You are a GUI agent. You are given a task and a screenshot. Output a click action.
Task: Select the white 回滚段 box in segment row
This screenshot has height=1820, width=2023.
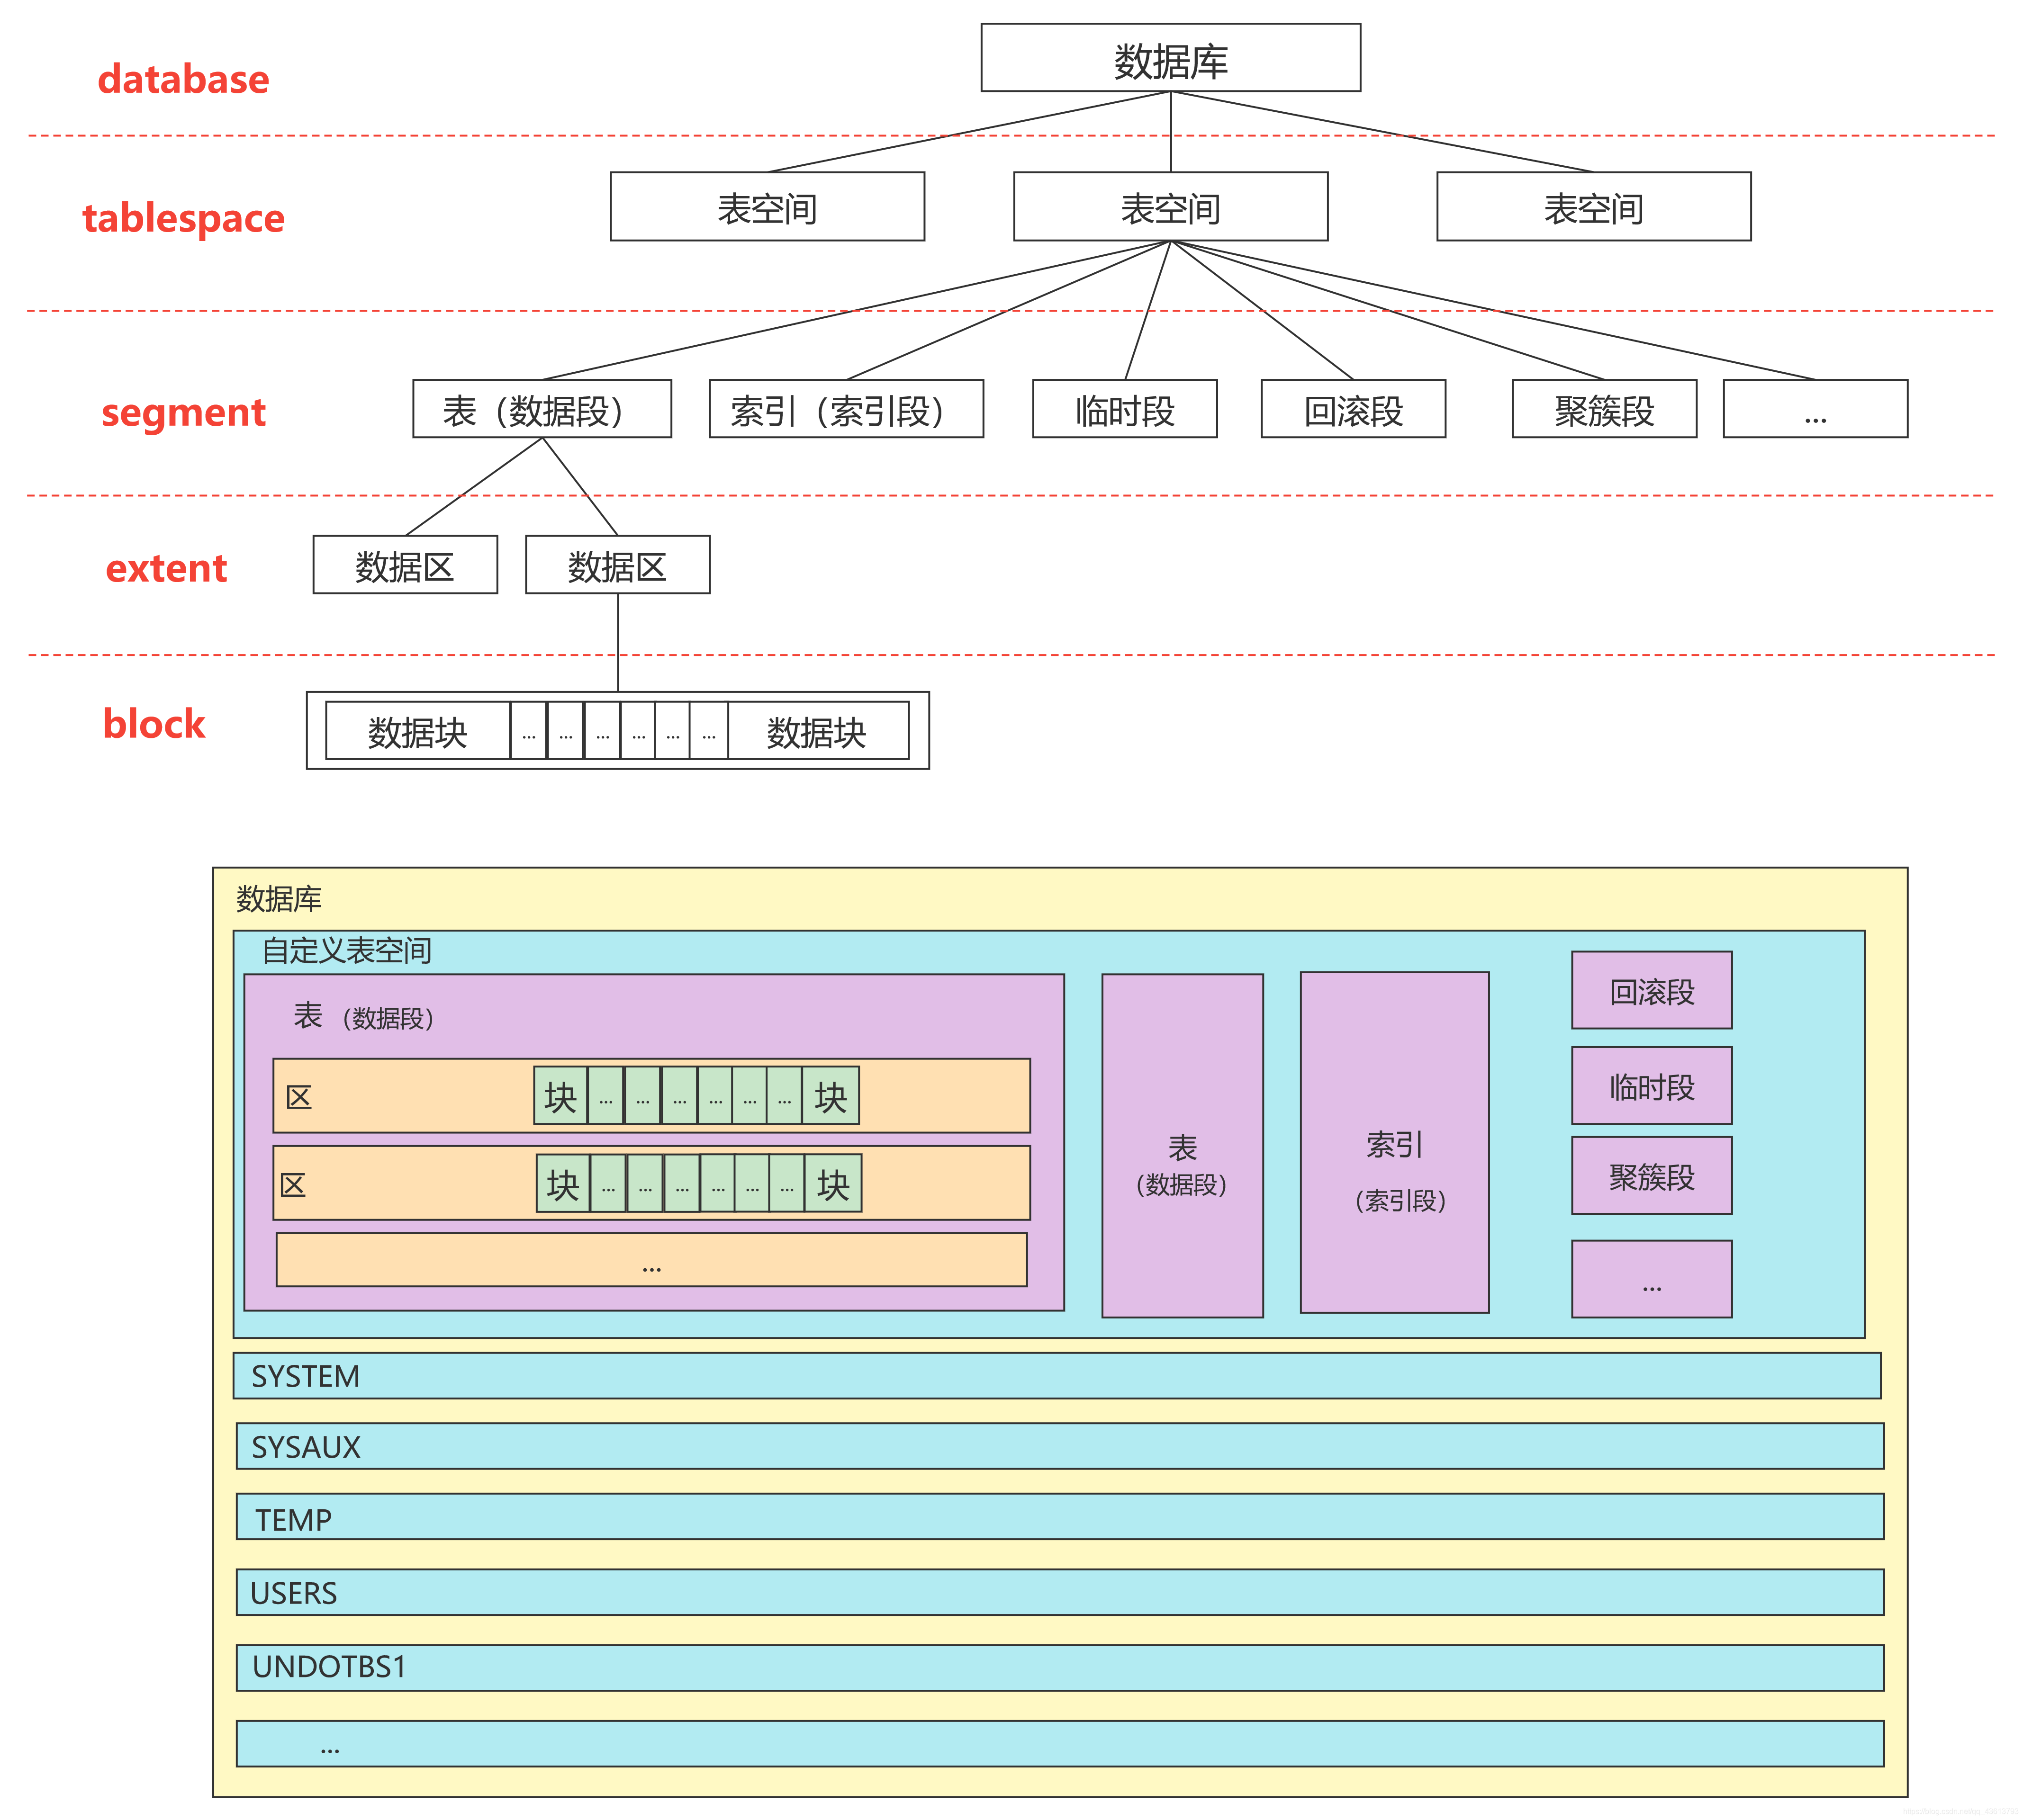tap(1354, 408)
